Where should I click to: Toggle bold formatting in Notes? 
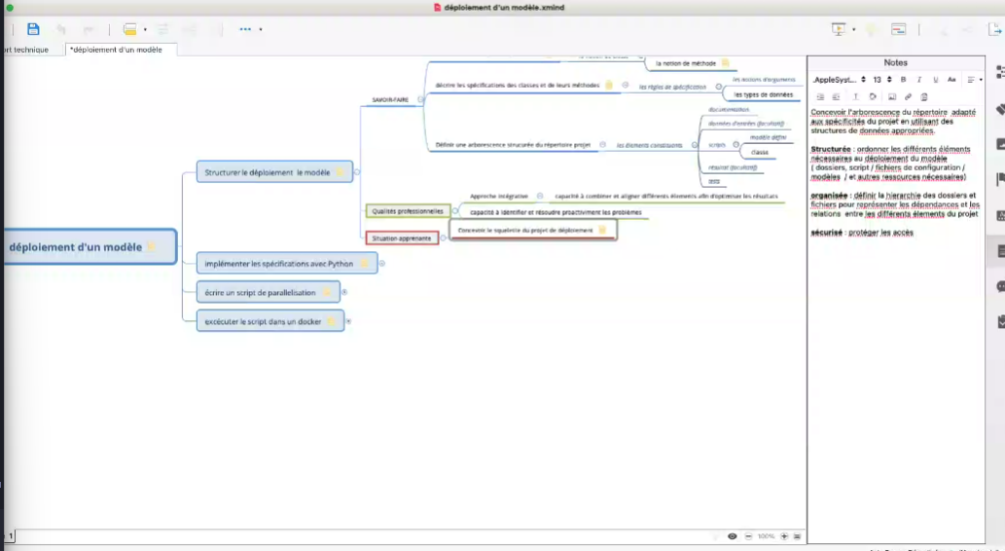pos(903,79)
